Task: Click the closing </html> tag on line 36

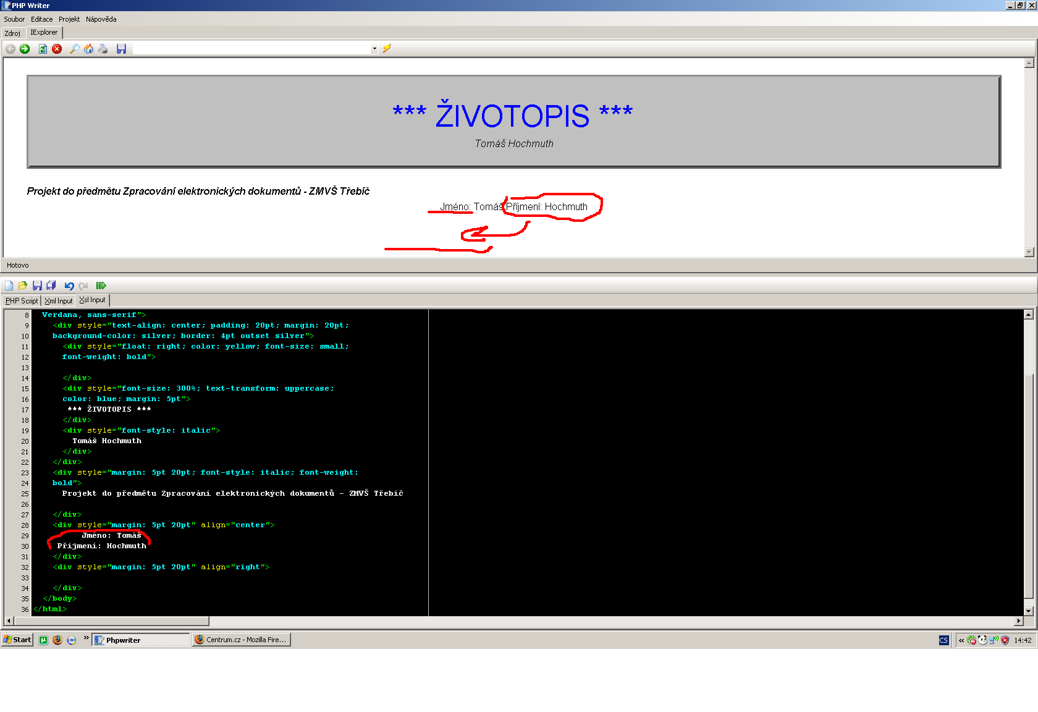Action: pos(49,609)
